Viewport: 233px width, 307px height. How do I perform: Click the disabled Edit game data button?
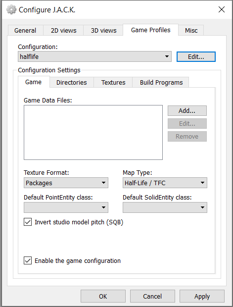coord(187,124)
